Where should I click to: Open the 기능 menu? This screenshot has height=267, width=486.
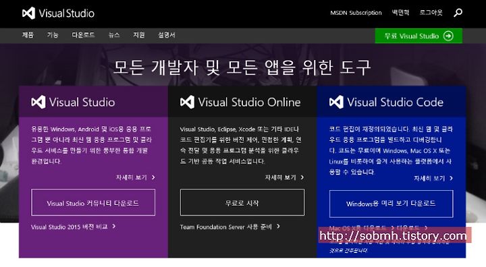[53, 35]
